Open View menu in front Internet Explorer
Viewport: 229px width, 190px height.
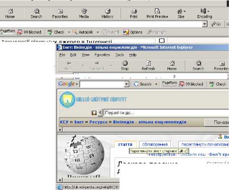[x=85, y=55]
